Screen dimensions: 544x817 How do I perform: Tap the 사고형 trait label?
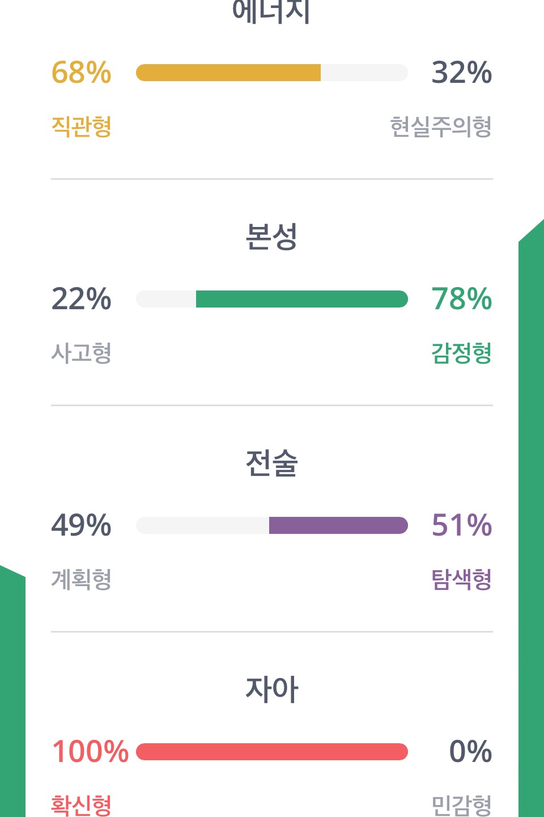pyautogui.click(x=81, y=353)
